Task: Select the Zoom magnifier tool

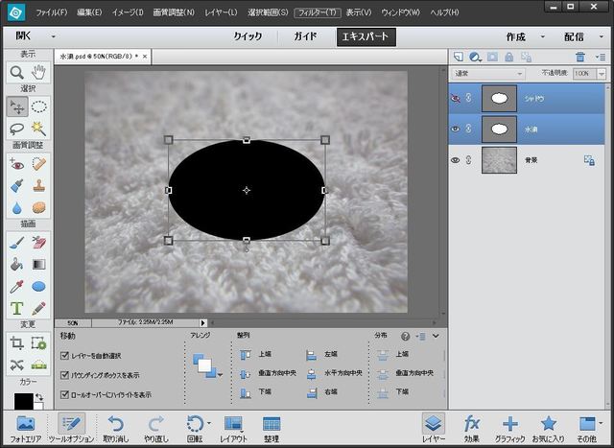Action: pos(16,73)
